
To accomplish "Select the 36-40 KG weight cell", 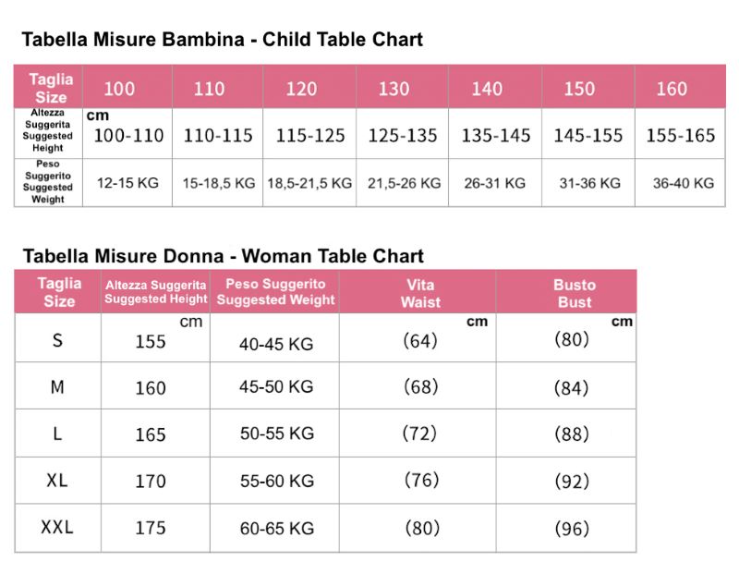I will [x=683, y=183].
